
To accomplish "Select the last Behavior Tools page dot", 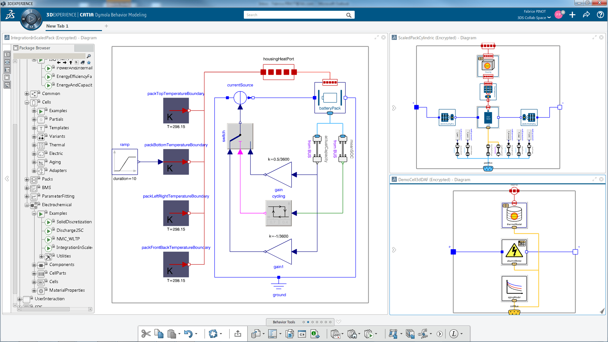I will coord(330,322).
